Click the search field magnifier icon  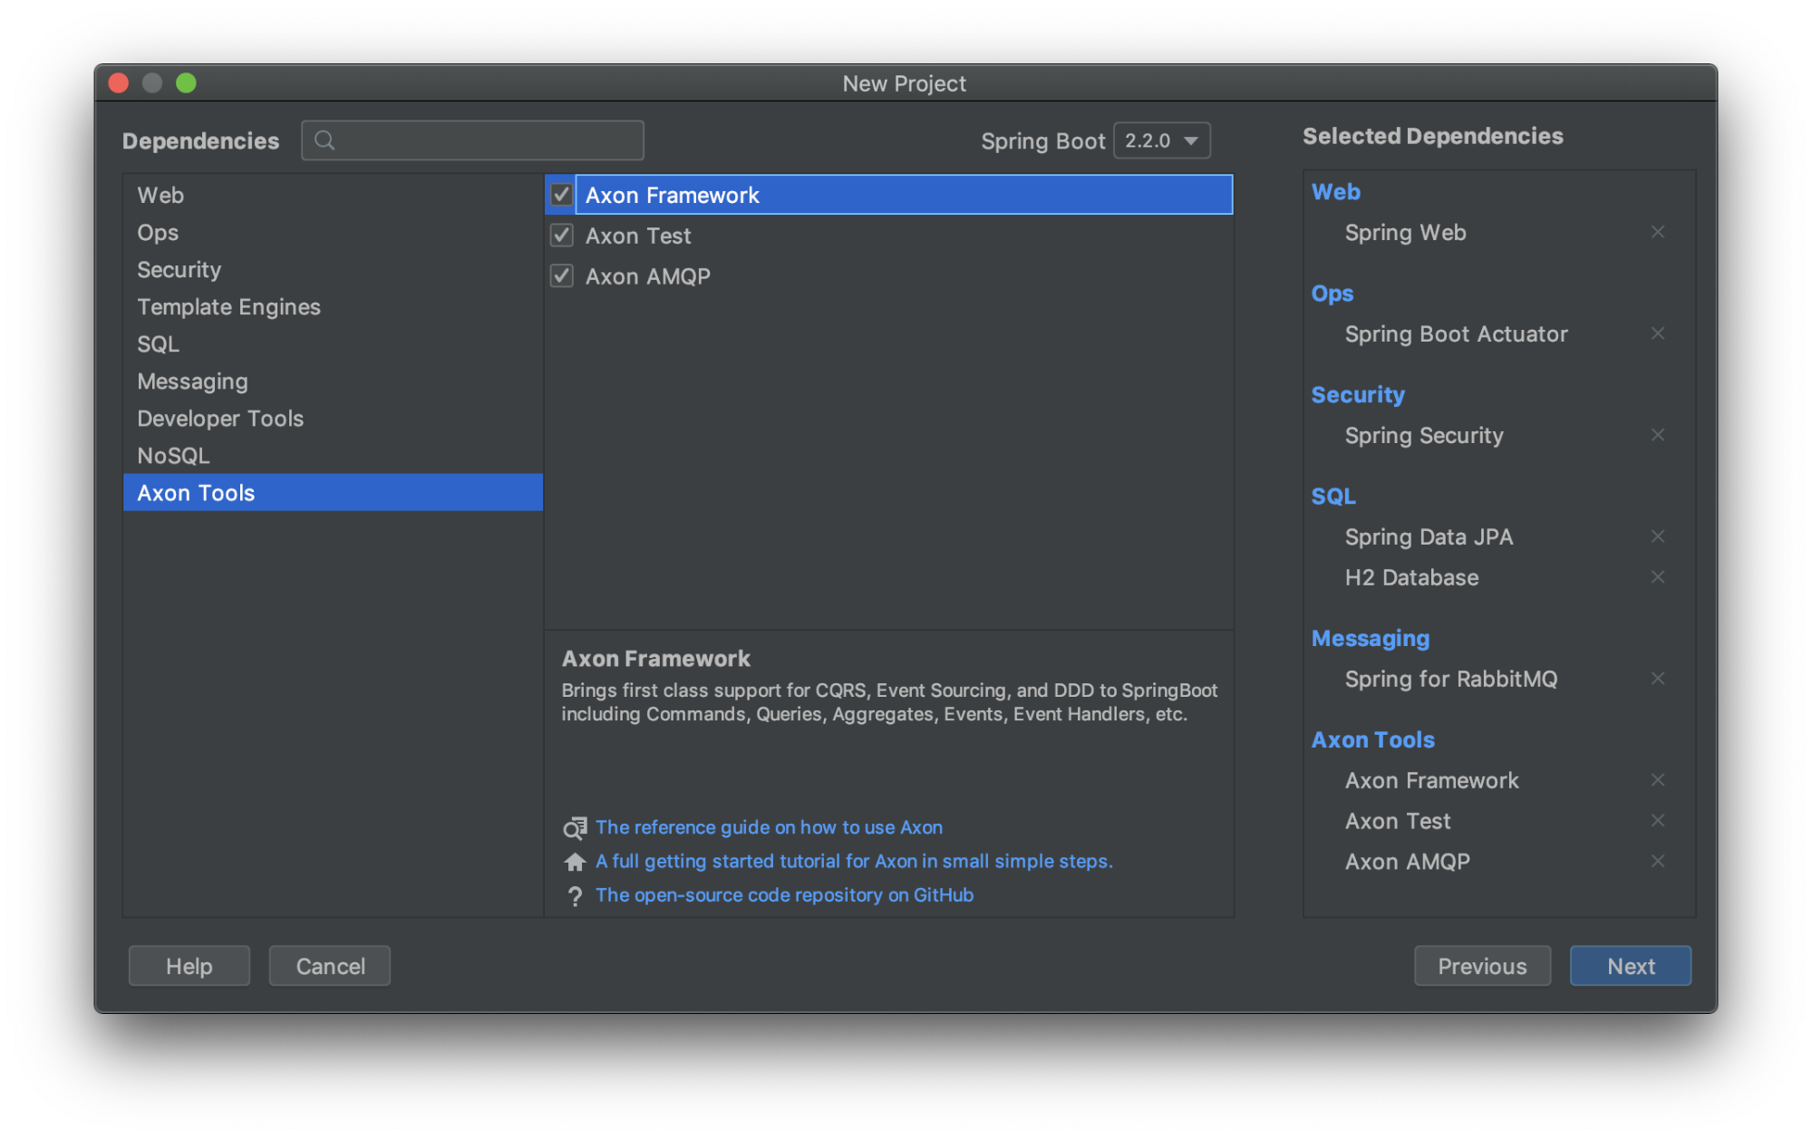tap(325, 140)
